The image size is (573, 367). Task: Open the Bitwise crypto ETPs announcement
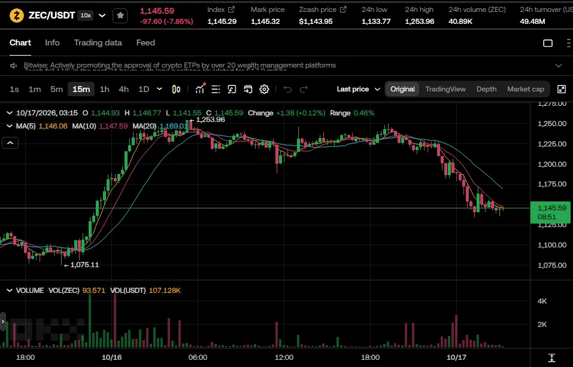tap(180, 65)
